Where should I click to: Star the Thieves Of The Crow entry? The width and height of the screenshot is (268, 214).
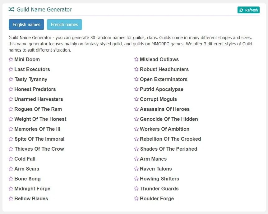point(11,149)
